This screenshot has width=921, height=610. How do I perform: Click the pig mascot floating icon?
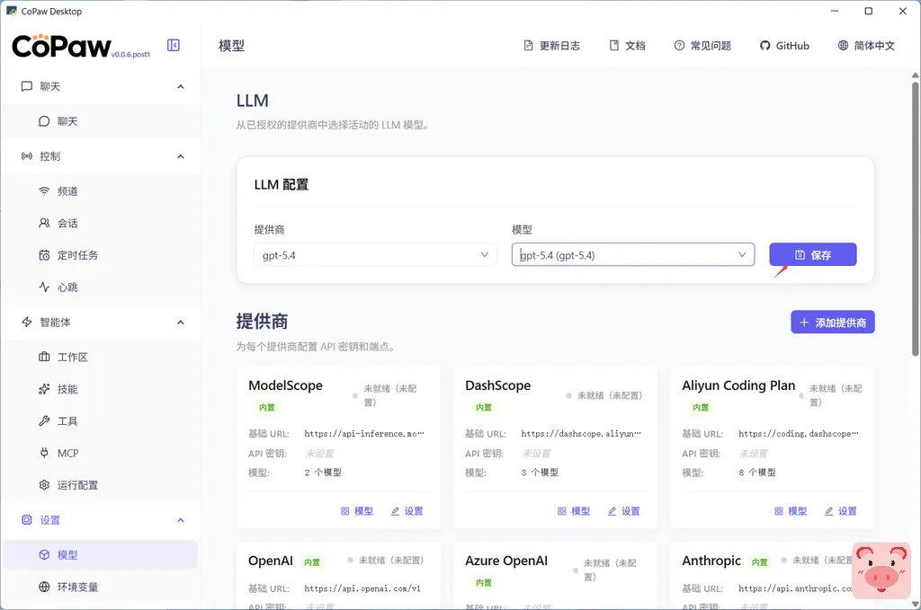pyautogui.click(x=881, y=570)
